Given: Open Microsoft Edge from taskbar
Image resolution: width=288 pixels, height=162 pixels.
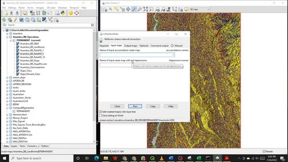Looking at the screenshot, I should tap(96, 158).
